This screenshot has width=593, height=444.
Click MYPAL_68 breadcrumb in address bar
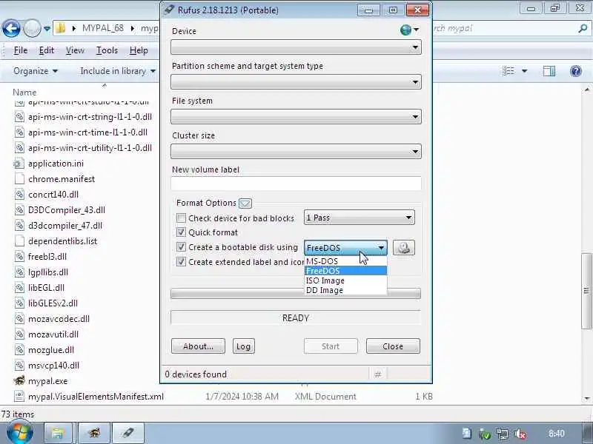[x=103, y=28]
